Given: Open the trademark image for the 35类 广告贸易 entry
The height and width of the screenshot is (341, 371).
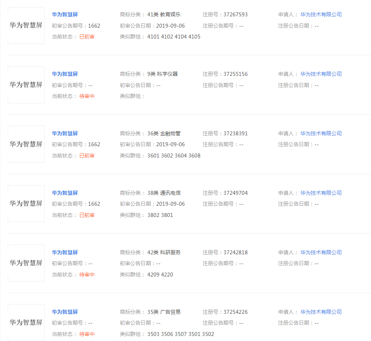Looking at the screenshot, I should 26,322.
